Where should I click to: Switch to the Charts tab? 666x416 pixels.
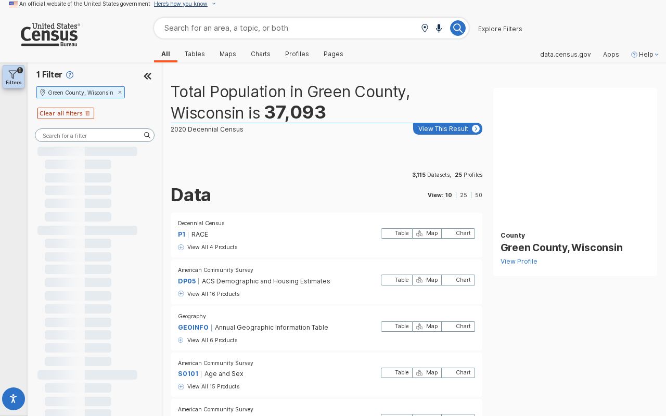[261, 54]
